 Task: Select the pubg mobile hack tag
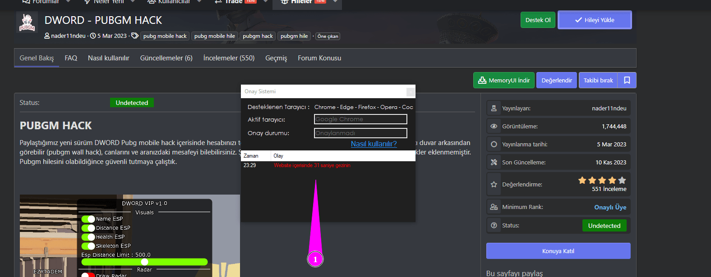tap(165, 36)
